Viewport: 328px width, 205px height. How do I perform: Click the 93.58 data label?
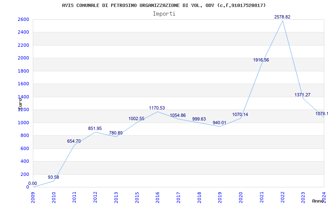tap(53, 178)
